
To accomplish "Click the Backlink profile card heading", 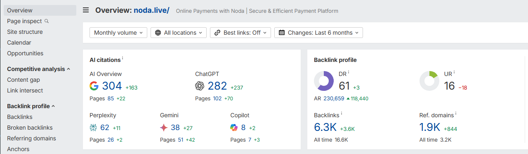I will click(x=335, y=60).
